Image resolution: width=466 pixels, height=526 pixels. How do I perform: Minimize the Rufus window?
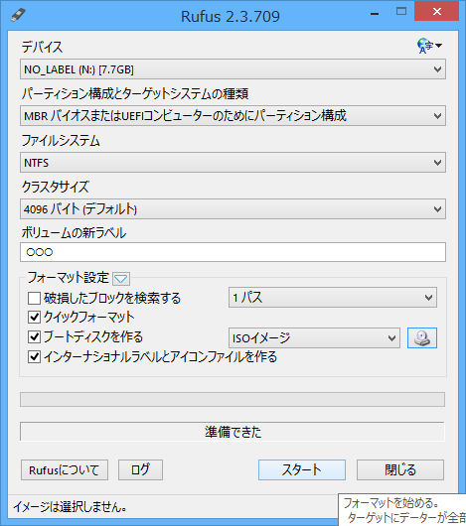[375, 14]
